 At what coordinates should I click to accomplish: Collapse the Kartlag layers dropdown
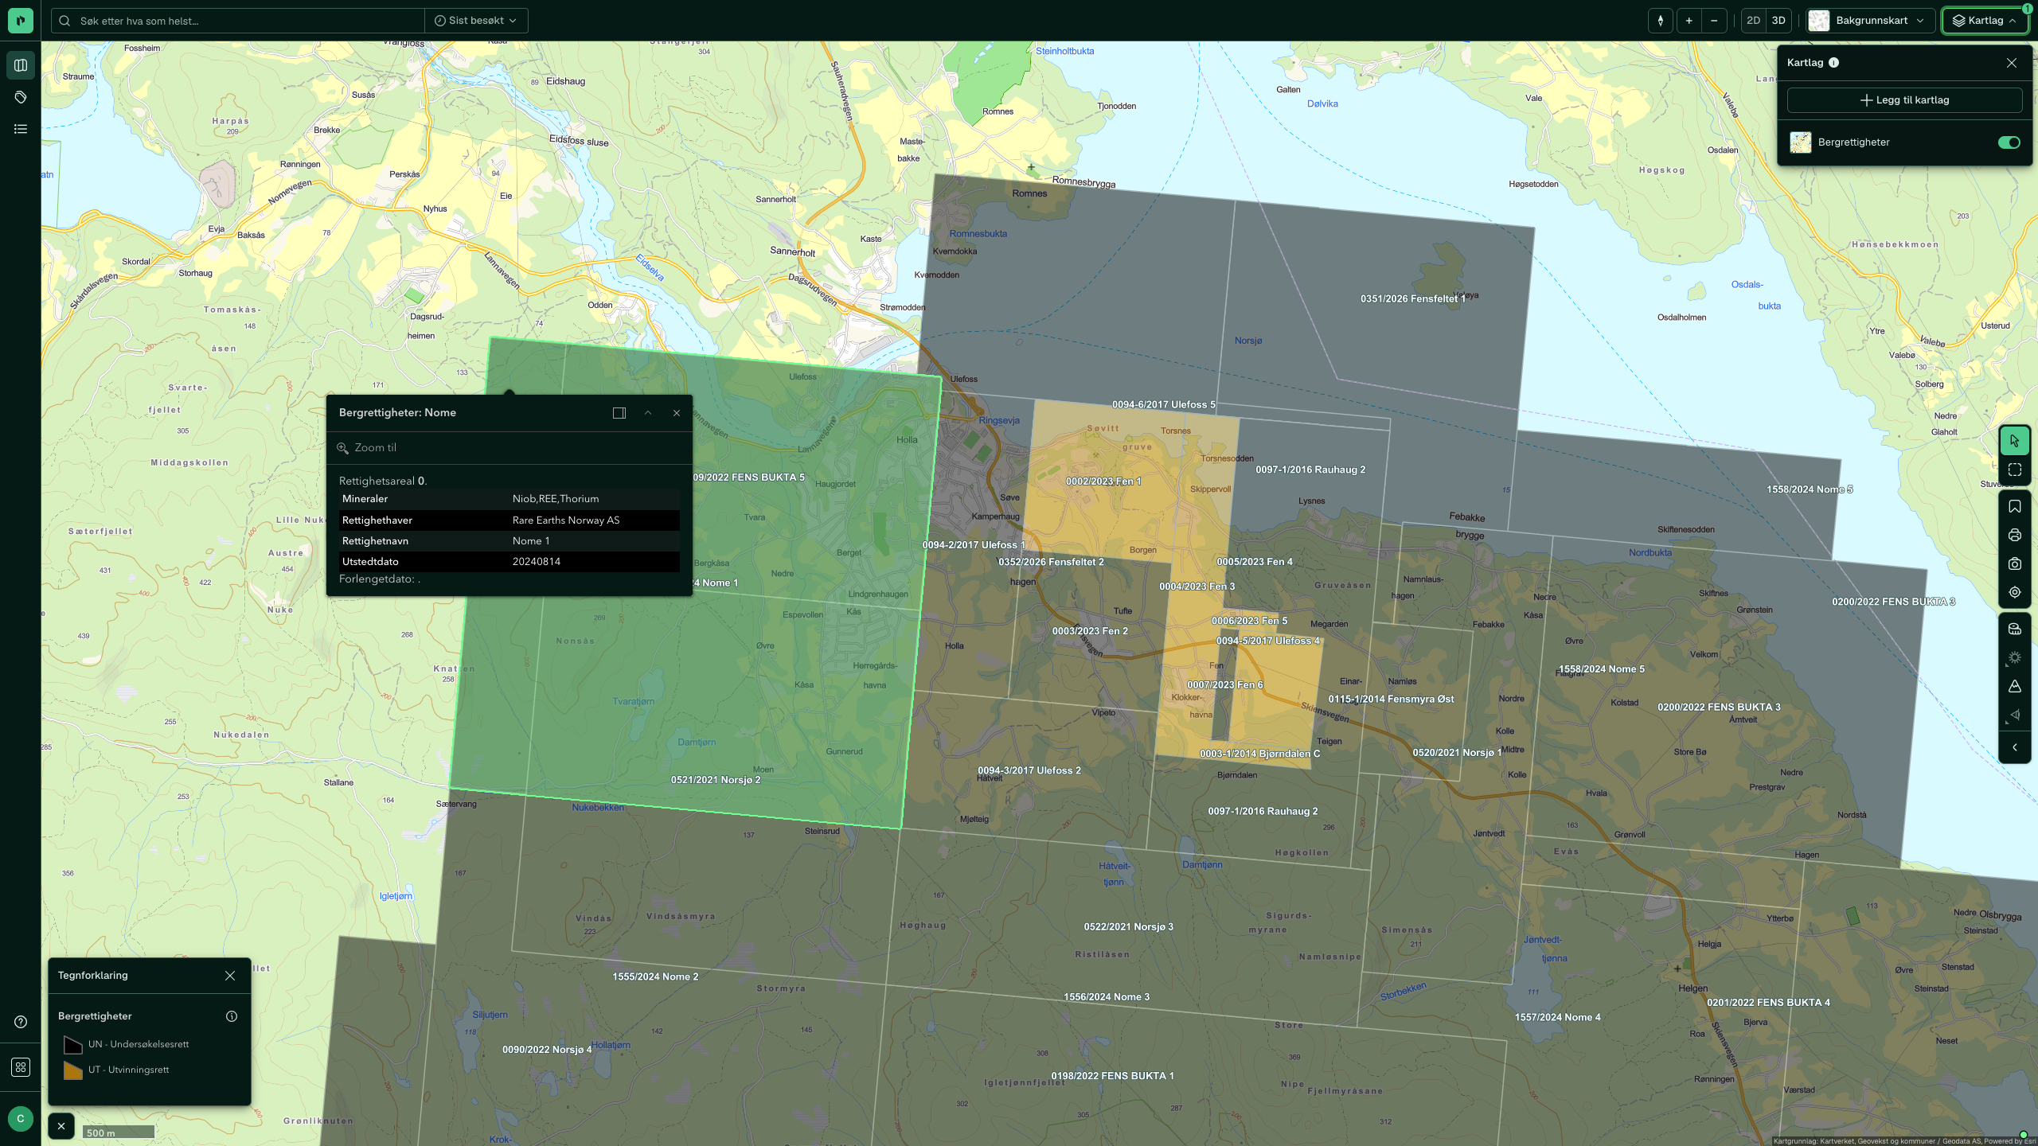coord(1985,21)
